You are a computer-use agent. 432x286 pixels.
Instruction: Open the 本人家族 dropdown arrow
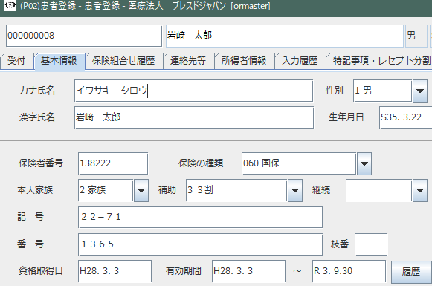point(141,190)
